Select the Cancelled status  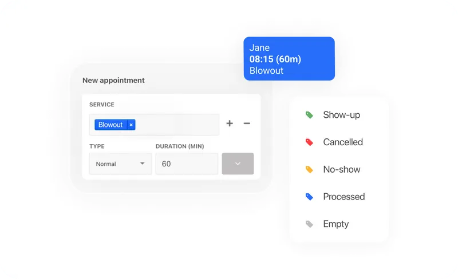coord(343,142)
